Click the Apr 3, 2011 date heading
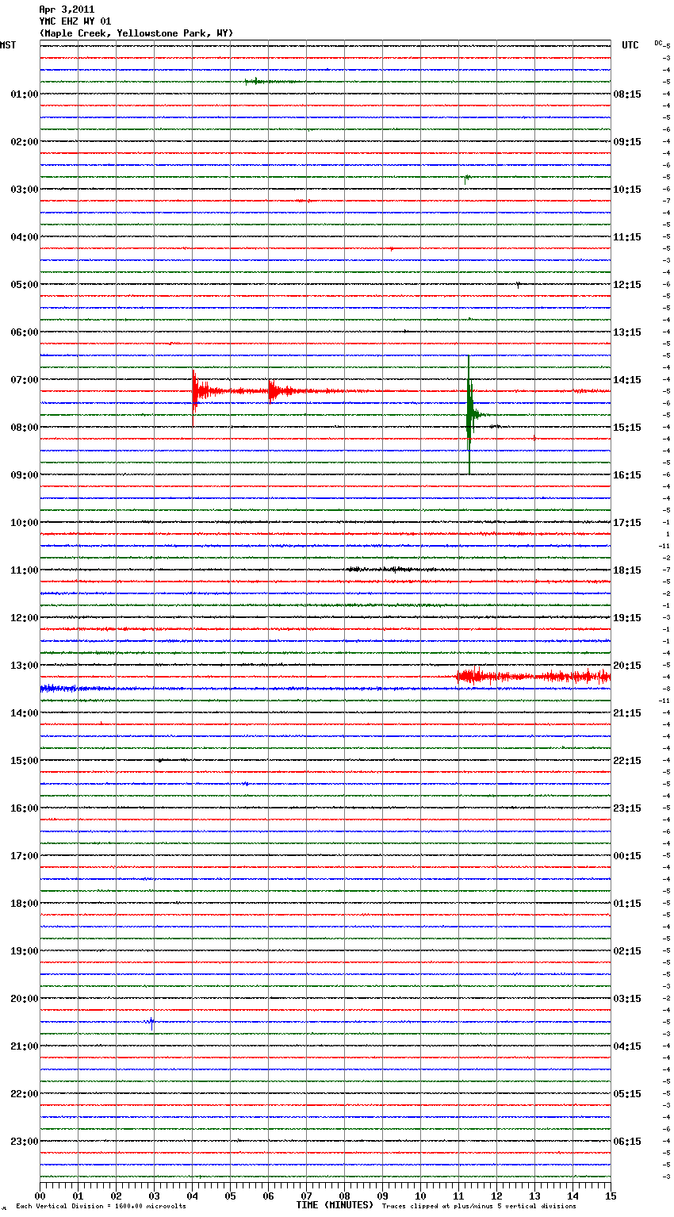Screen dimensions: 674x1217 coord(67,10)
